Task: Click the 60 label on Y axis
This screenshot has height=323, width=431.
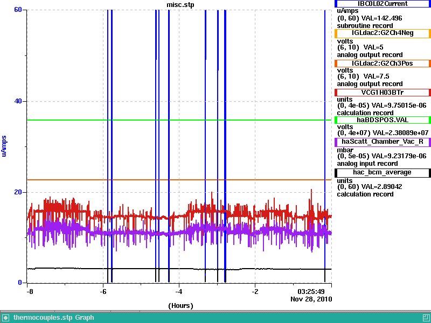Action: coord(18,10)
